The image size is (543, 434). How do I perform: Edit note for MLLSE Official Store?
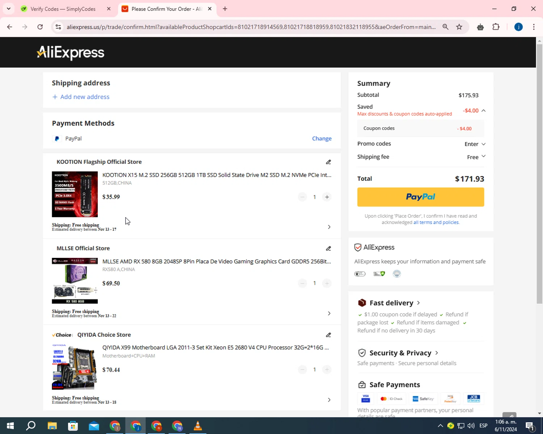(328, 248)
